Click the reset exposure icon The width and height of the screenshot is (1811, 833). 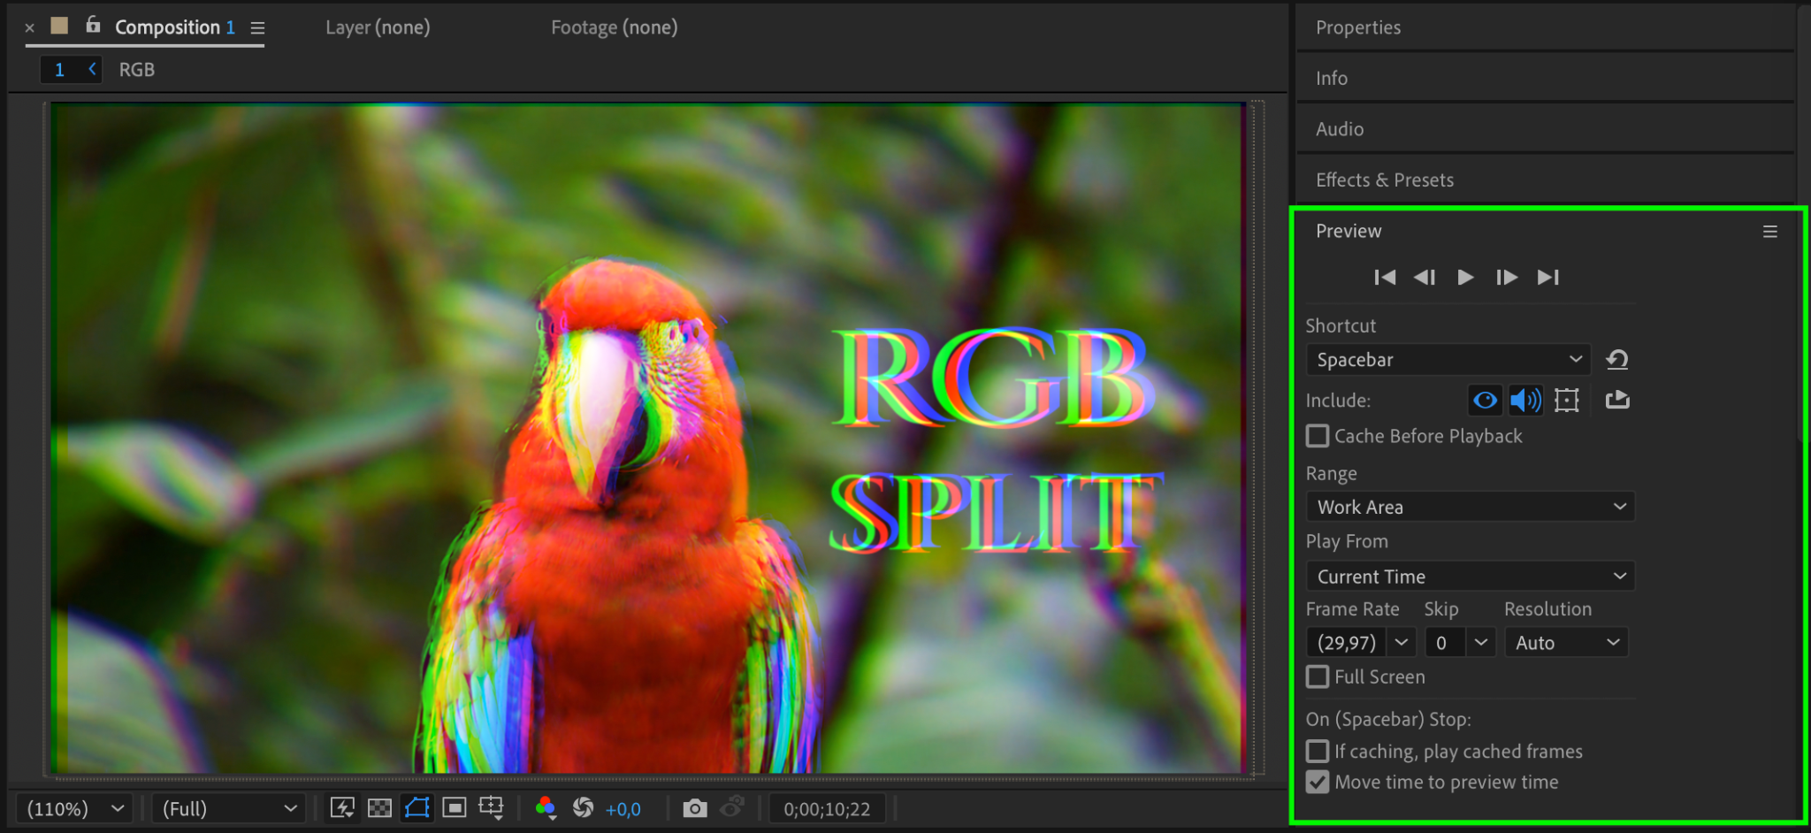tap(583, 808)
